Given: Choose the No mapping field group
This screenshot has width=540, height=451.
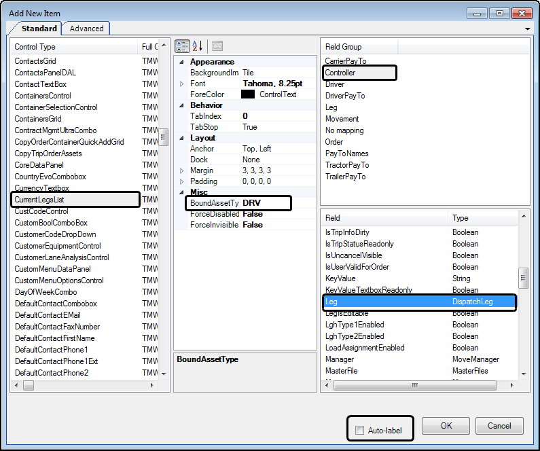Looking at the screenshot, I should click(344, 130).
